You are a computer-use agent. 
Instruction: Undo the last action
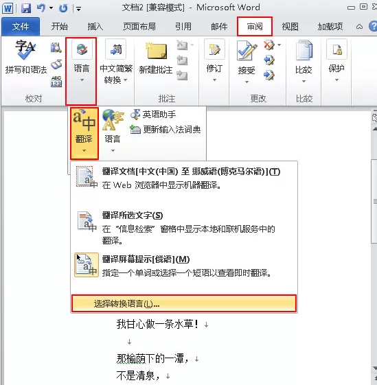[41, 8]
